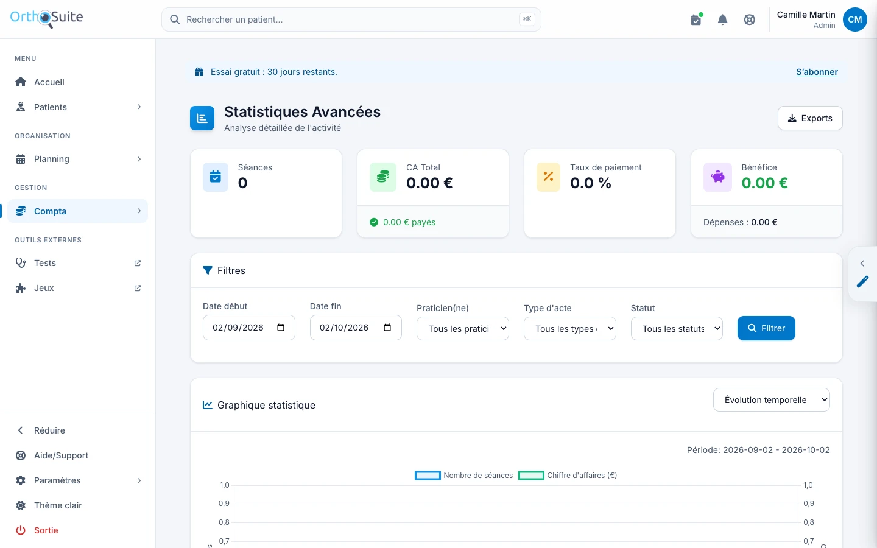Click the OrthoSuite logo
The height and width of the screenshot is (548, 877).
(x=46, y=18)
